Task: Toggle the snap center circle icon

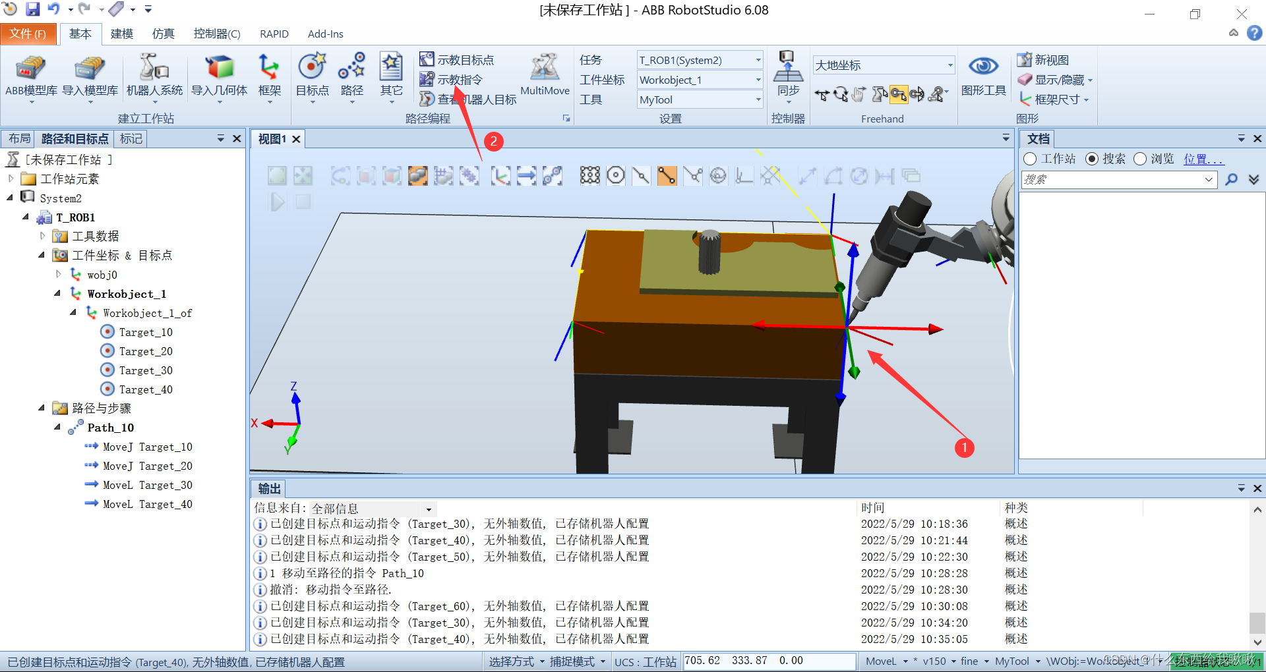Action: [616, 175]
